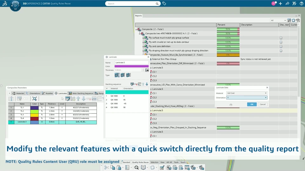Image resolution: width=305 pixels, height=171 pixels.
Task: Select the first laminate type icon
Action: click(x=117, y=75)
